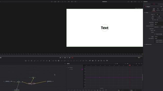Enable the Invert Transform checkbox

click(x=155, y=40)
